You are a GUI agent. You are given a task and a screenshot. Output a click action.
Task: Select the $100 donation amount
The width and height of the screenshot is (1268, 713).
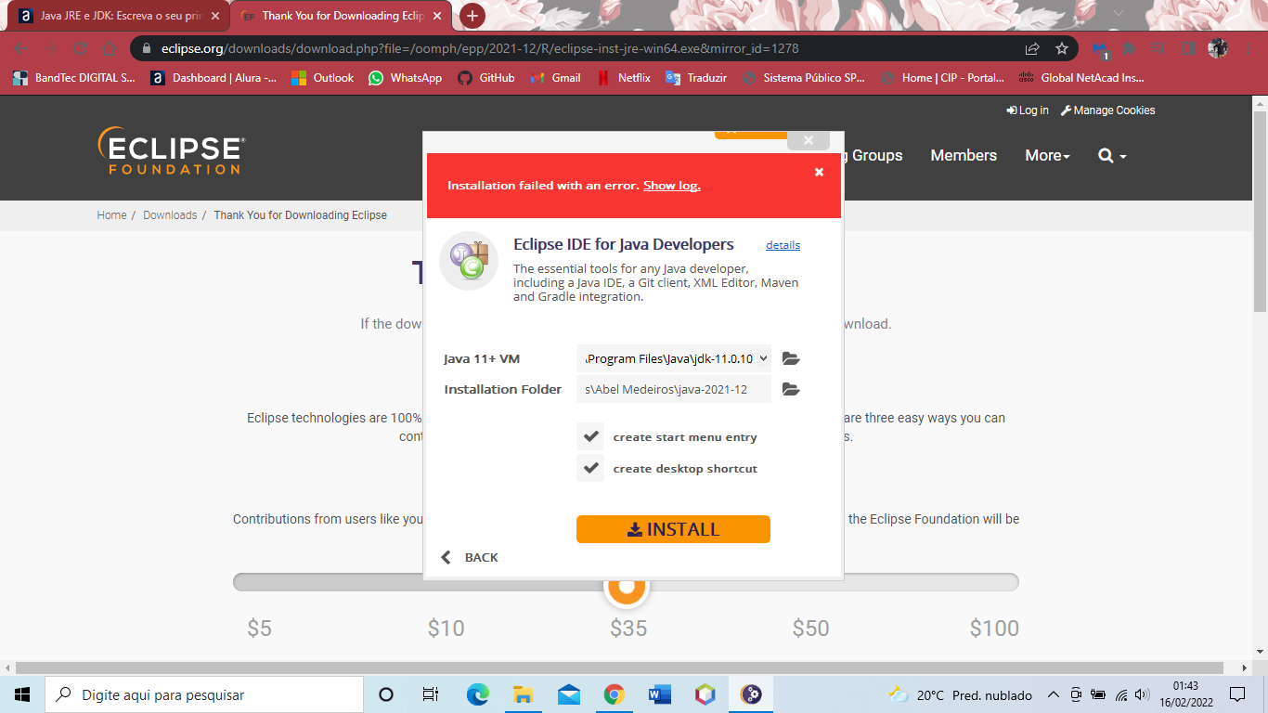coord(994,629)
